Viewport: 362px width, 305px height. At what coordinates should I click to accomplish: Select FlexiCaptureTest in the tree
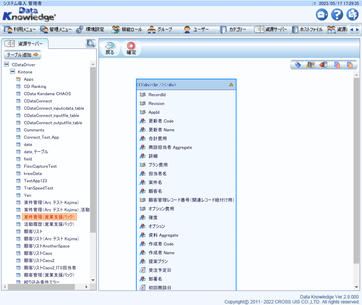point(40,166)
